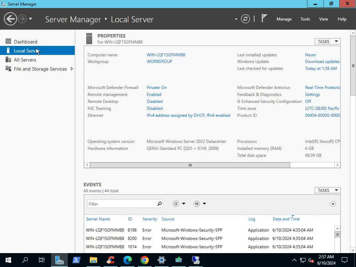Click Ethernet IPv4 address DHCP link
Viewport: 356px width, 267px height.
(x=188, y=115)
